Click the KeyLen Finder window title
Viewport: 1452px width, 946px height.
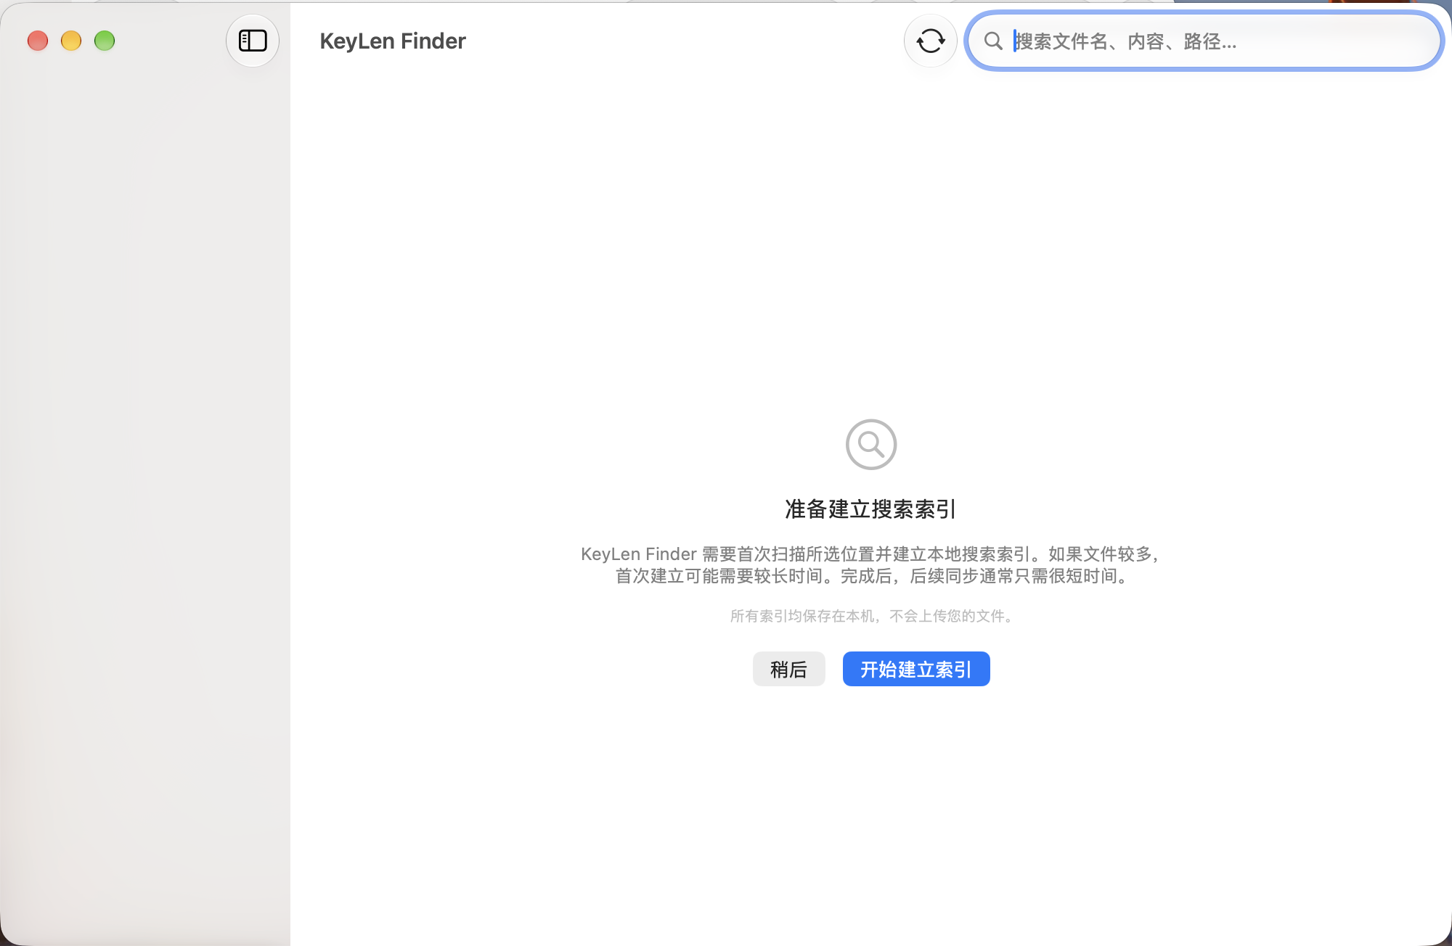pyautogui.click(x=393, y=41)
